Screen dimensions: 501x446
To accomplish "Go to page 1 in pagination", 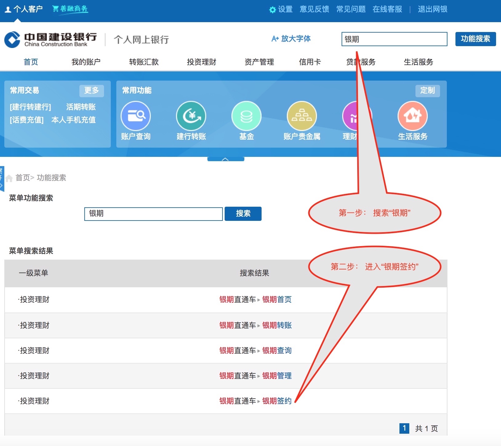I will (404, 428).
